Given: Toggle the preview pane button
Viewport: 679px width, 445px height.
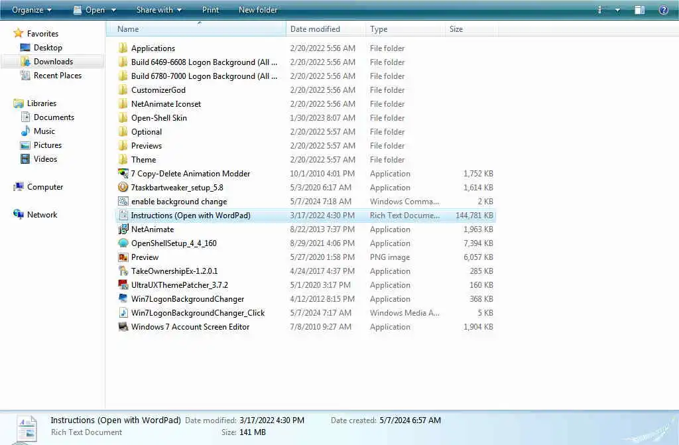Looking at the screenshot, I should (640, 10).
